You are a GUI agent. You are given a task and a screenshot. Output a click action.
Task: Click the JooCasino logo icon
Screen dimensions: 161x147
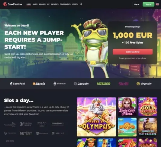[5, 4]
